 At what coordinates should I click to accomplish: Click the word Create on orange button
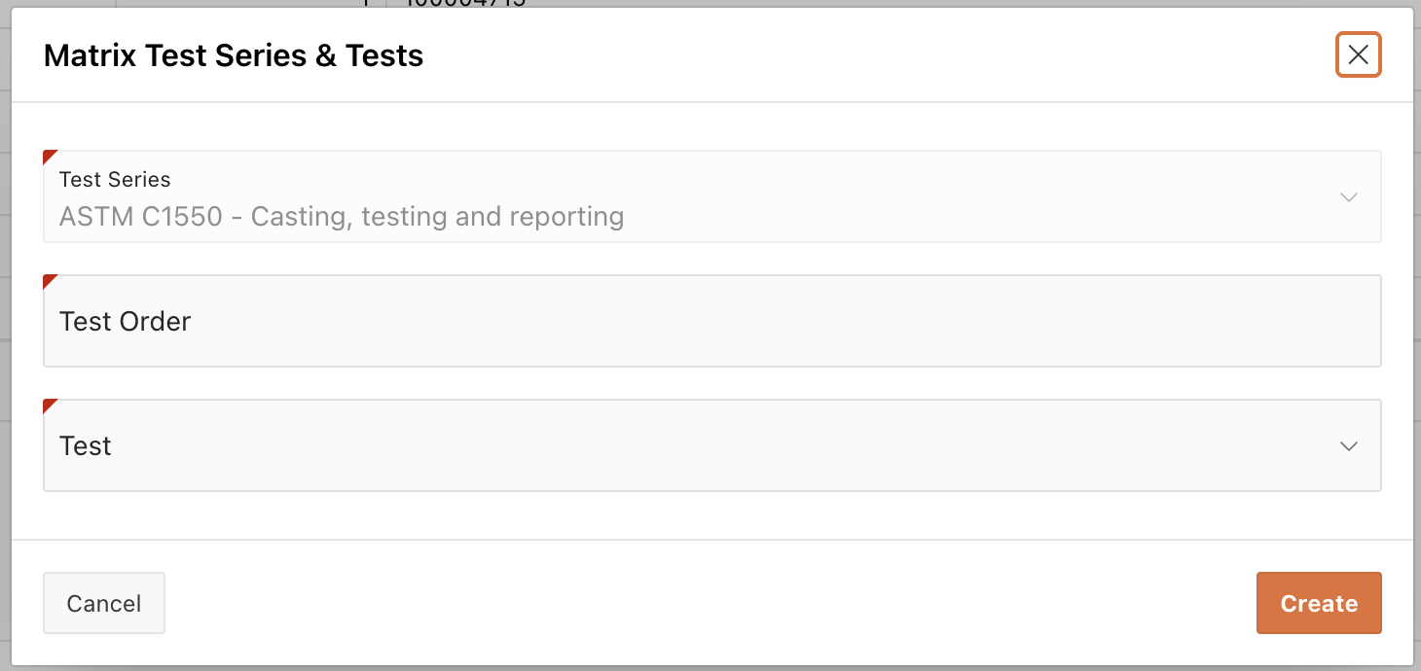[1319, 604]
